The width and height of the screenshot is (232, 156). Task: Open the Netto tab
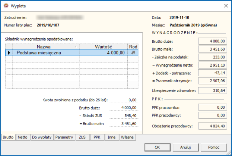tap(23, 137)
